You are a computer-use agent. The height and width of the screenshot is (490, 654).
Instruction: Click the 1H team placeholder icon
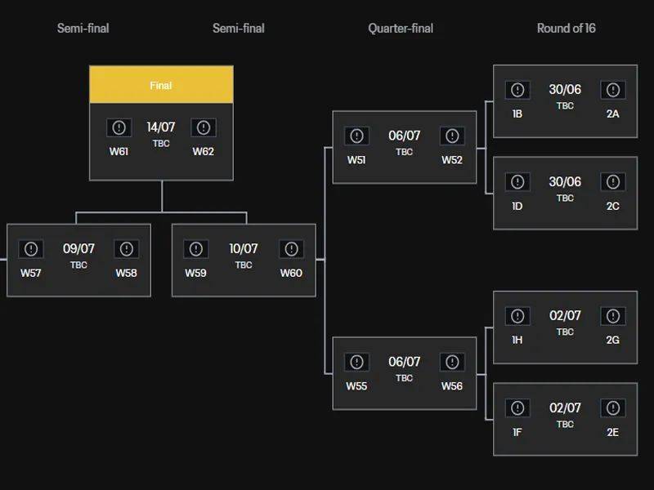[517, 316]
